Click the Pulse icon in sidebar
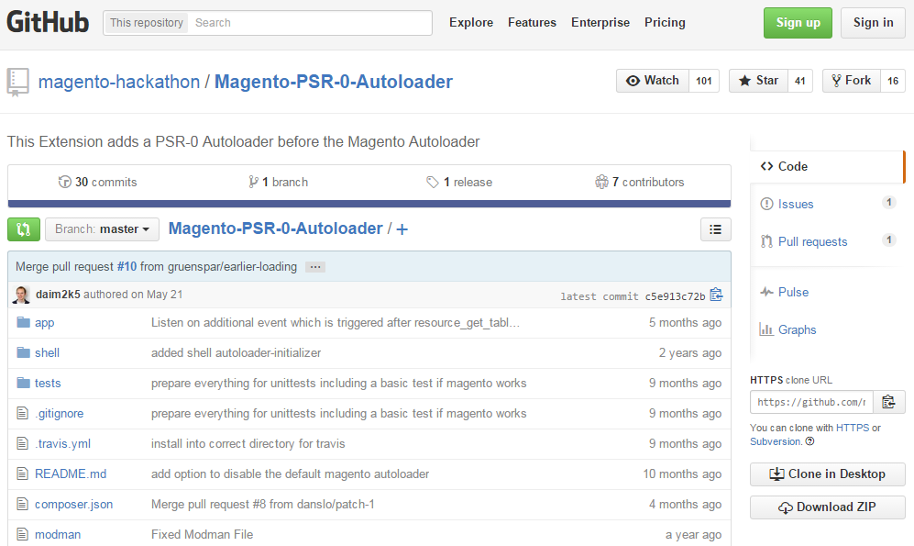 766,292
